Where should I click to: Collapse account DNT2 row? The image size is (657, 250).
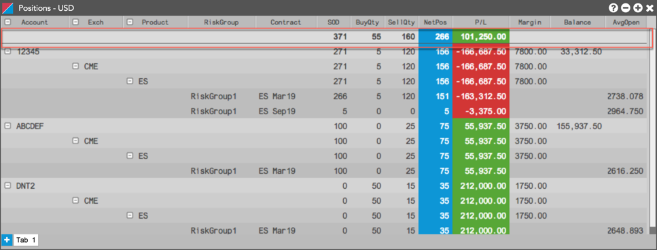(8, 186)
